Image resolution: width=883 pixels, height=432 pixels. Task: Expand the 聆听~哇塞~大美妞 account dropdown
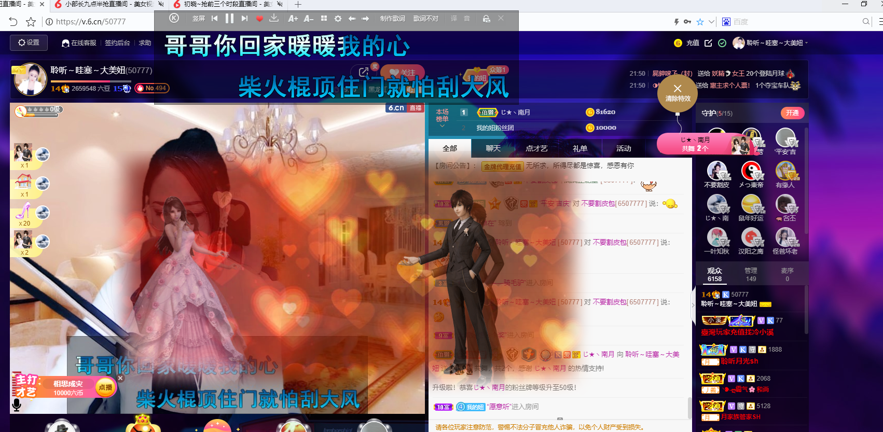[x=770, y=43]
